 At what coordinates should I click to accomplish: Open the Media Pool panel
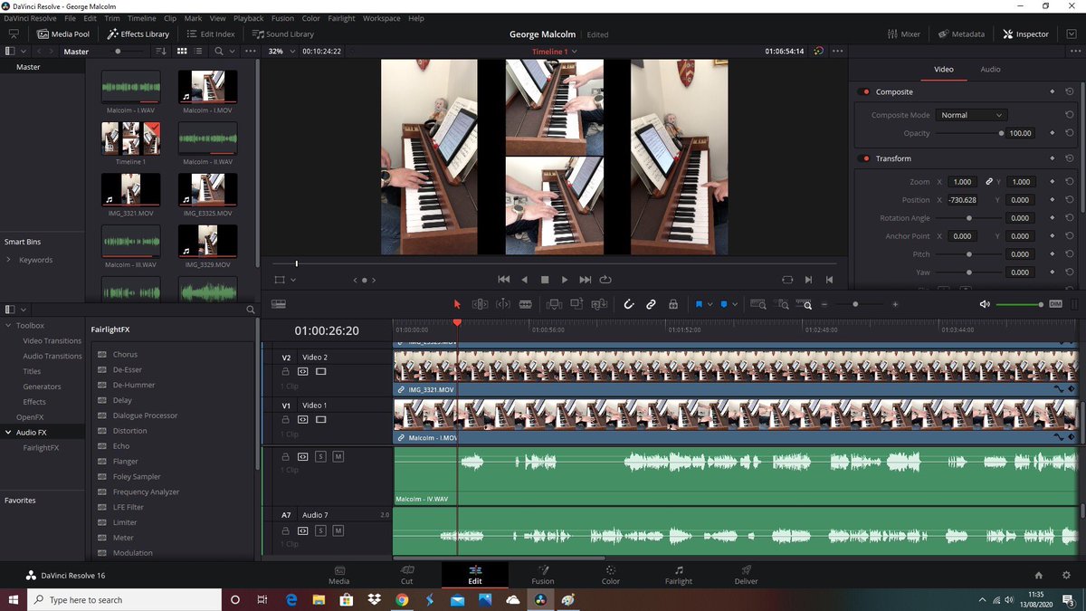click(x=63, y=33)
